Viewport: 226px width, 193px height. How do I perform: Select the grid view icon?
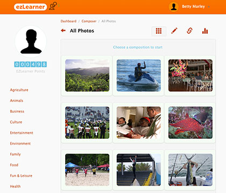pyautogui.click(x=159, y=31)
